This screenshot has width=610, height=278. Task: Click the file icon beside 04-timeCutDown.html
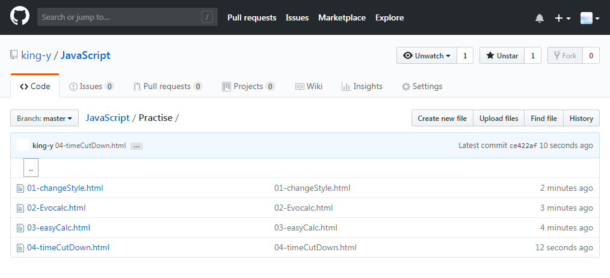point(20,248)
